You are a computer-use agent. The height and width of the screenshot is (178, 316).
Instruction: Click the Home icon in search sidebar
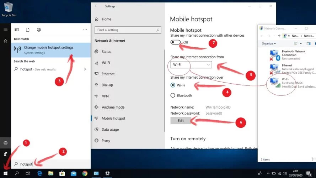click(x=5, y=41)
